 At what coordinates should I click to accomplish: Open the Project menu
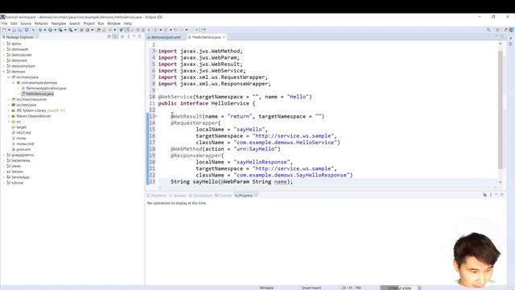point(89,23)
